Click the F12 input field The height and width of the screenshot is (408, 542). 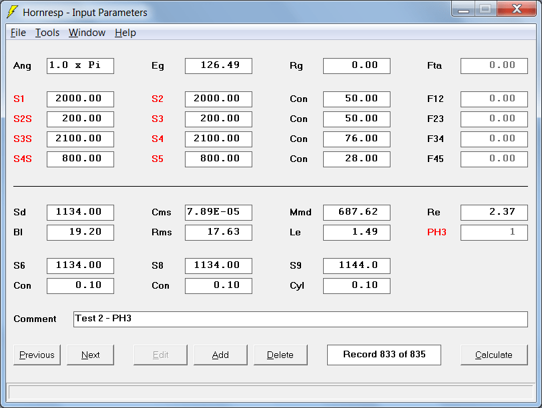(495, 99)
